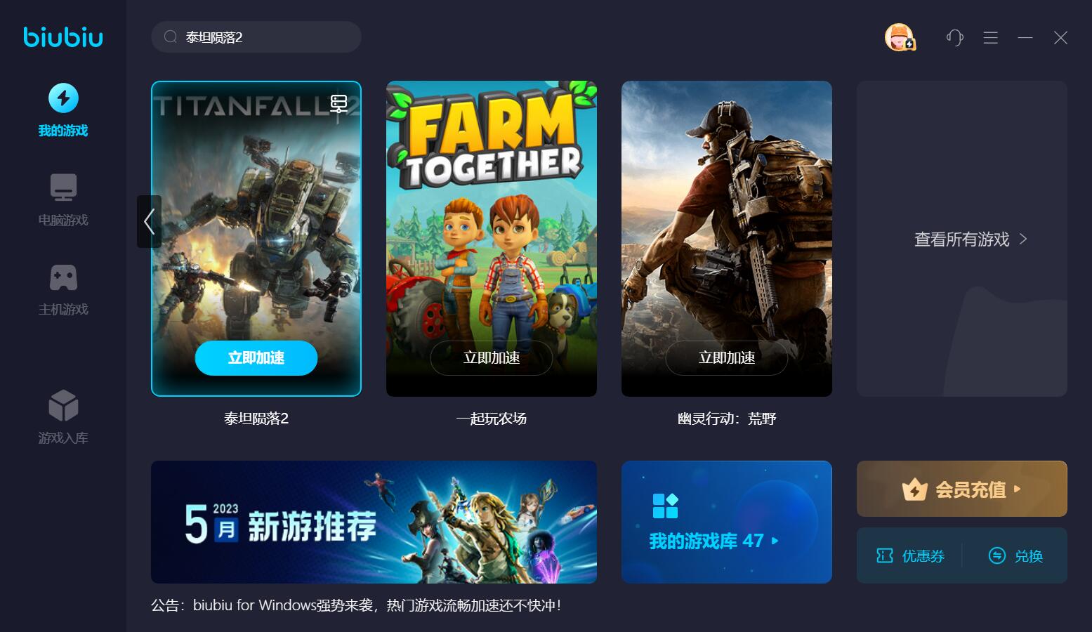Click the biubiu logo
This screenshot has height=632, width=1092.
(63, 37)
